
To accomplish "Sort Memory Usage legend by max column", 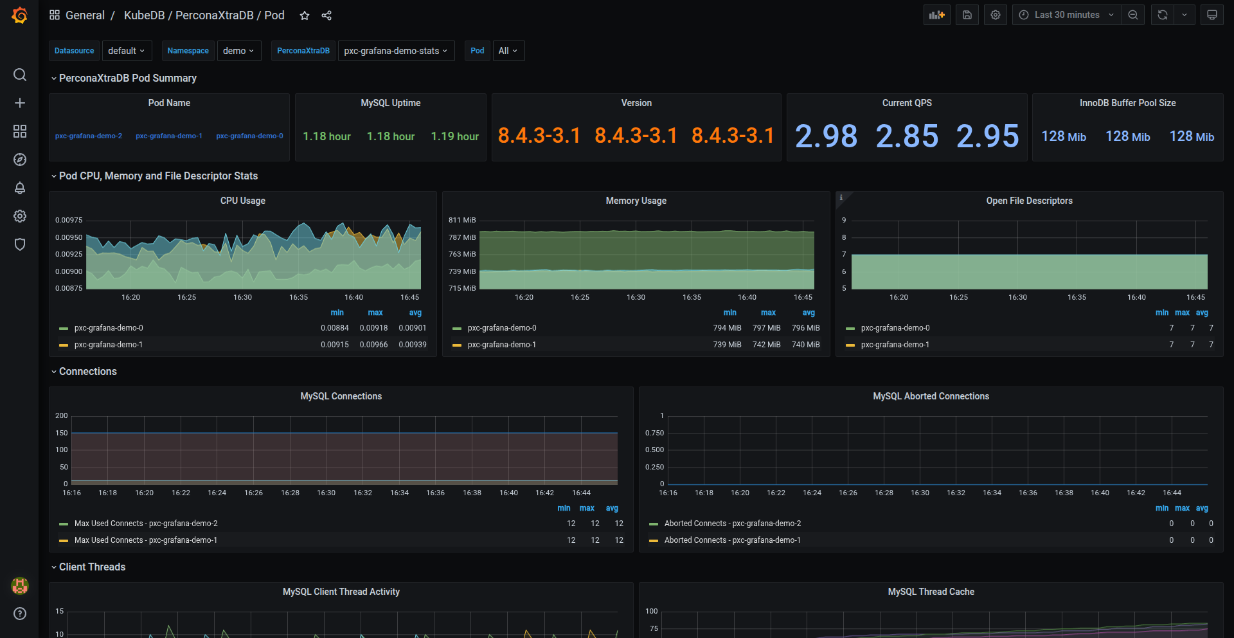I will (769, 313).
